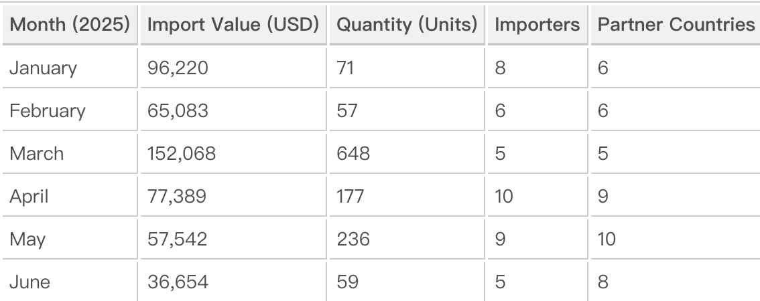This screenshot has width=760, height=301.
Task: Click the Import Value (USD) column header
Action: point(233,25)
